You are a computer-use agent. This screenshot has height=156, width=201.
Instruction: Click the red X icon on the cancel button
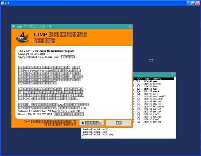point(83,123)
